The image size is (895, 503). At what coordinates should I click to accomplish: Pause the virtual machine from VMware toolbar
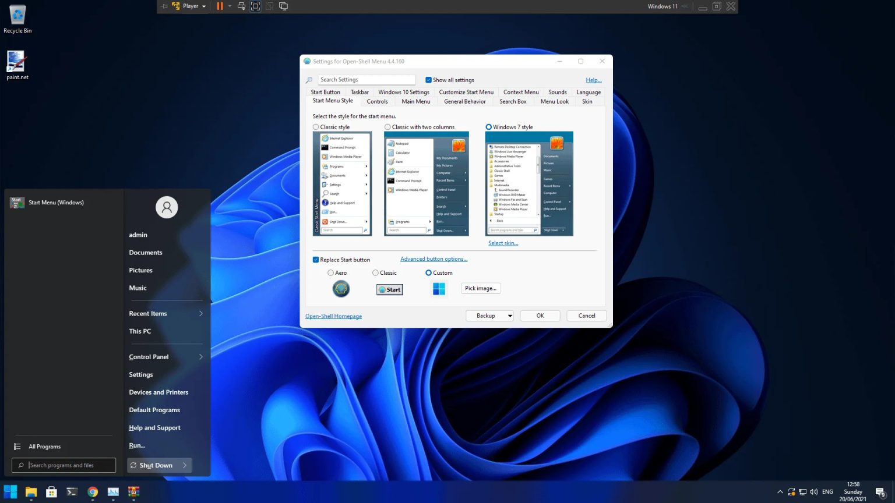click(x=220, y=6)
